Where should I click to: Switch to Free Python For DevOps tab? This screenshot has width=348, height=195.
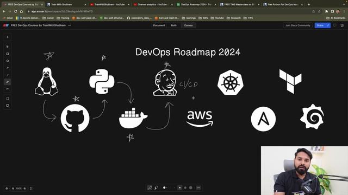pos(283,4)
